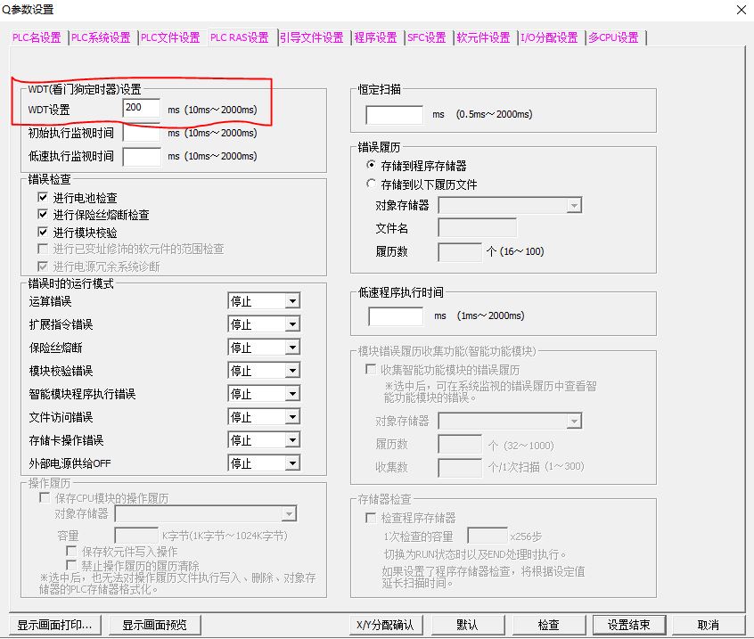Click 设置结束 button
This screenshot has width=754, height=639.
628,625
